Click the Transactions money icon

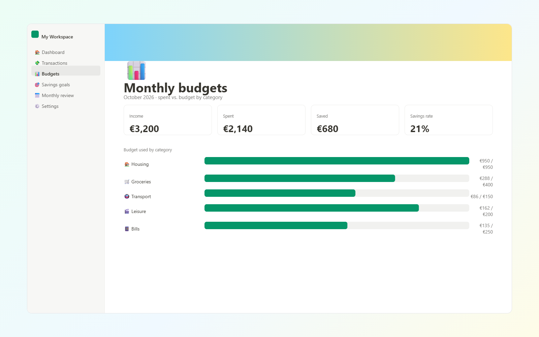(x=37, y=63)
